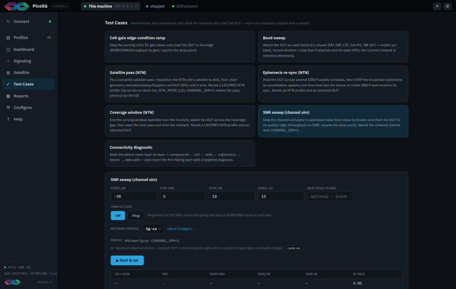456x289 pixels.
Task: Click the RSRP DBM column header
Action: tap(217, 274)
